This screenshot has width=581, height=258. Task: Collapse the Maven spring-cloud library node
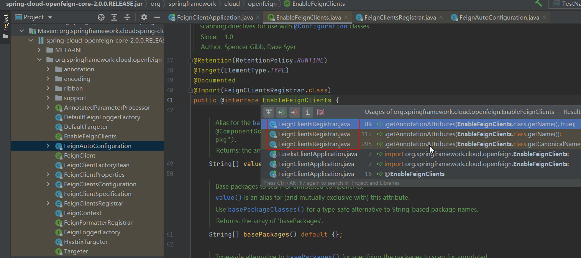click(21, 31)
